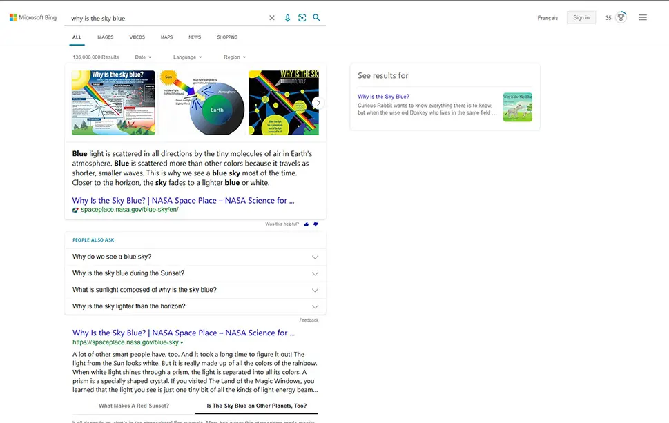Click the '136,000,000 Results' count text

96,57
